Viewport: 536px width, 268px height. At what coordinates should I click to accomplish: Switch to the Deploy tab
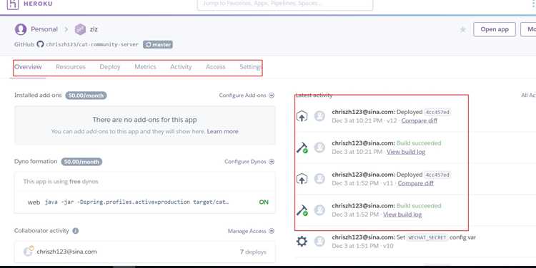[110, 67]
